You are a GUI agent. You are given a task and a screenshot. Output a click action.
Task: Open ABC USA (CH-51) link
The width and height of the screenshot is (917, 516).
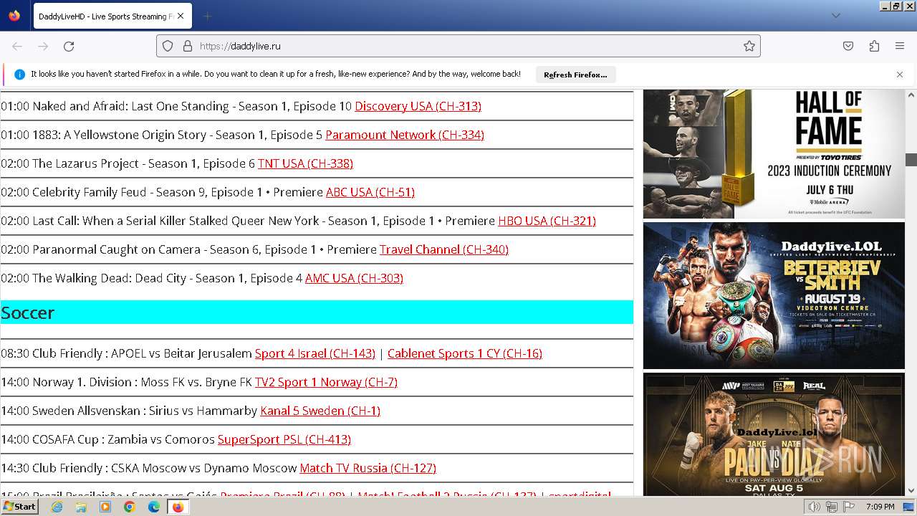(x=370, y=192)
